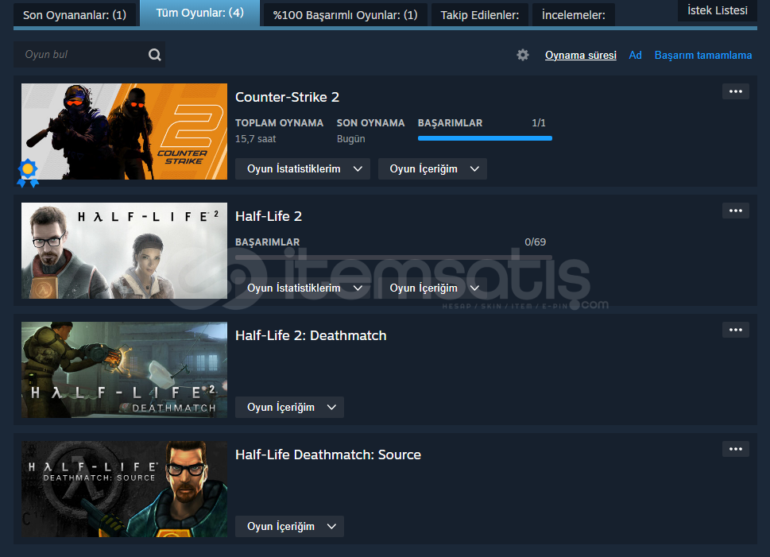Expand Oyun İçeriğim for Counter-Strike 2
The width and height of the screenshot is (770, 557).
[432, 168]
